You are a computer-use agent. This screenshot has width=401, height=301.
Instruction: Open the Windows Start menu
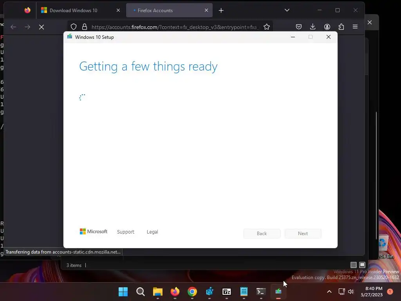click(x=123, y=292)
